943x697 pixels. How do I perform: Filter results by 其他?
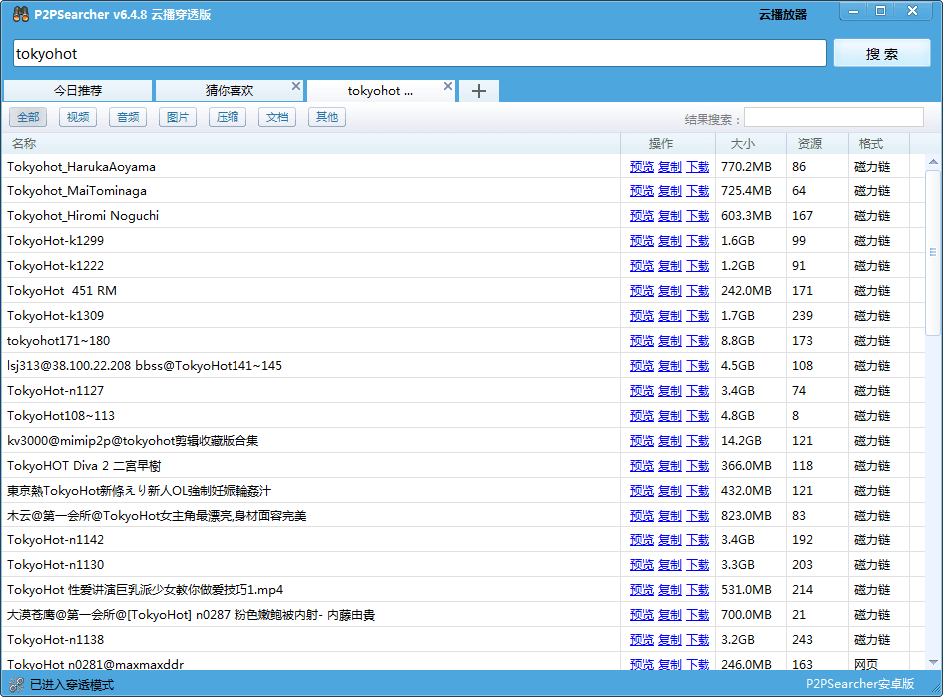(327, 117)
